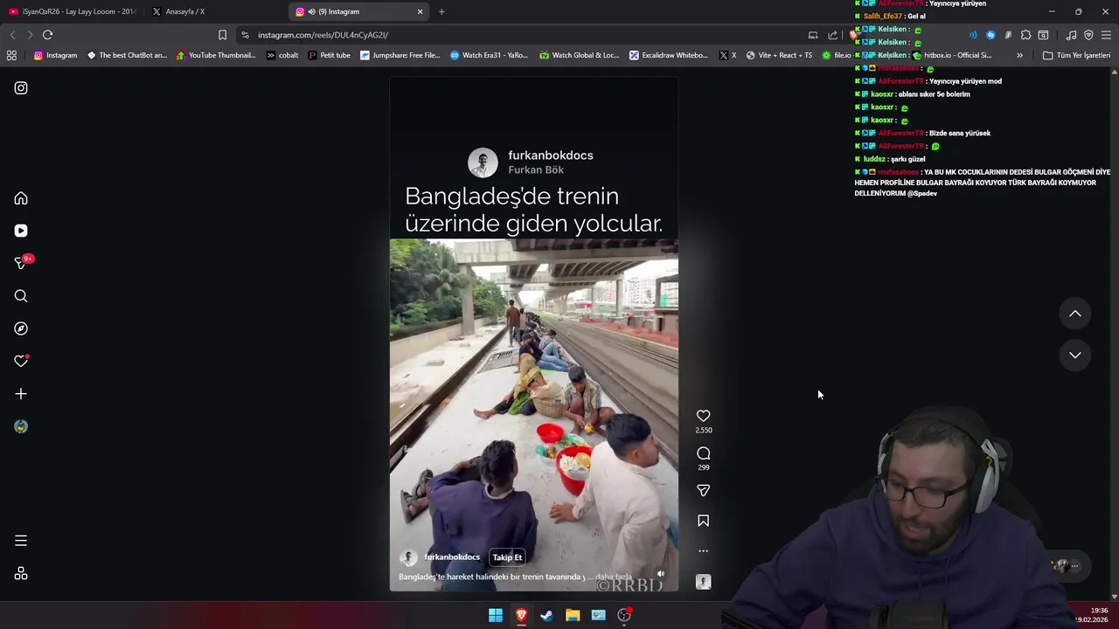1119x629 pixels.
Task: Open a new browser tab
Action: (441, 11)
